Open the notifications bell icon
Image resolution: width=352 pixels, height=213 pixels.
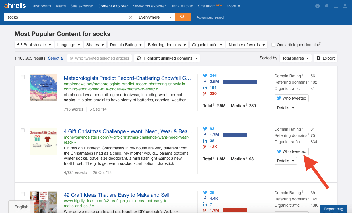pyautogui.click(x=327, y=6)
